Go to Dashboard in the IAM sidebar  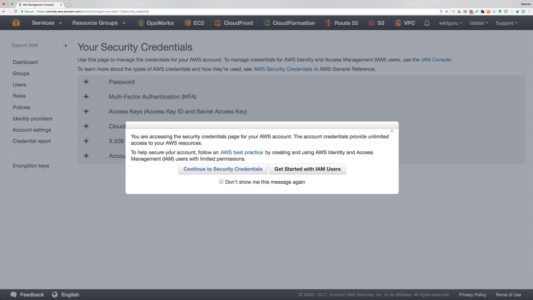(x=25, y=62)
